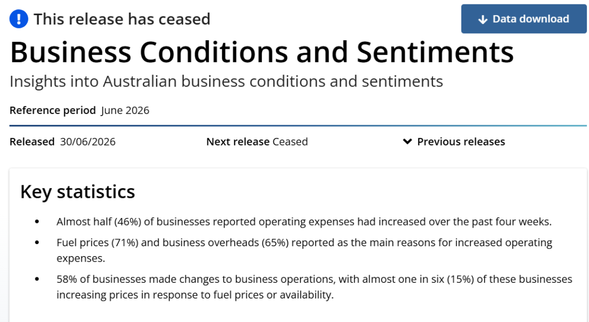Screen dimensions: 589x322
Task: Click the subtitle about Australian business insights
Action: (226, 81)
